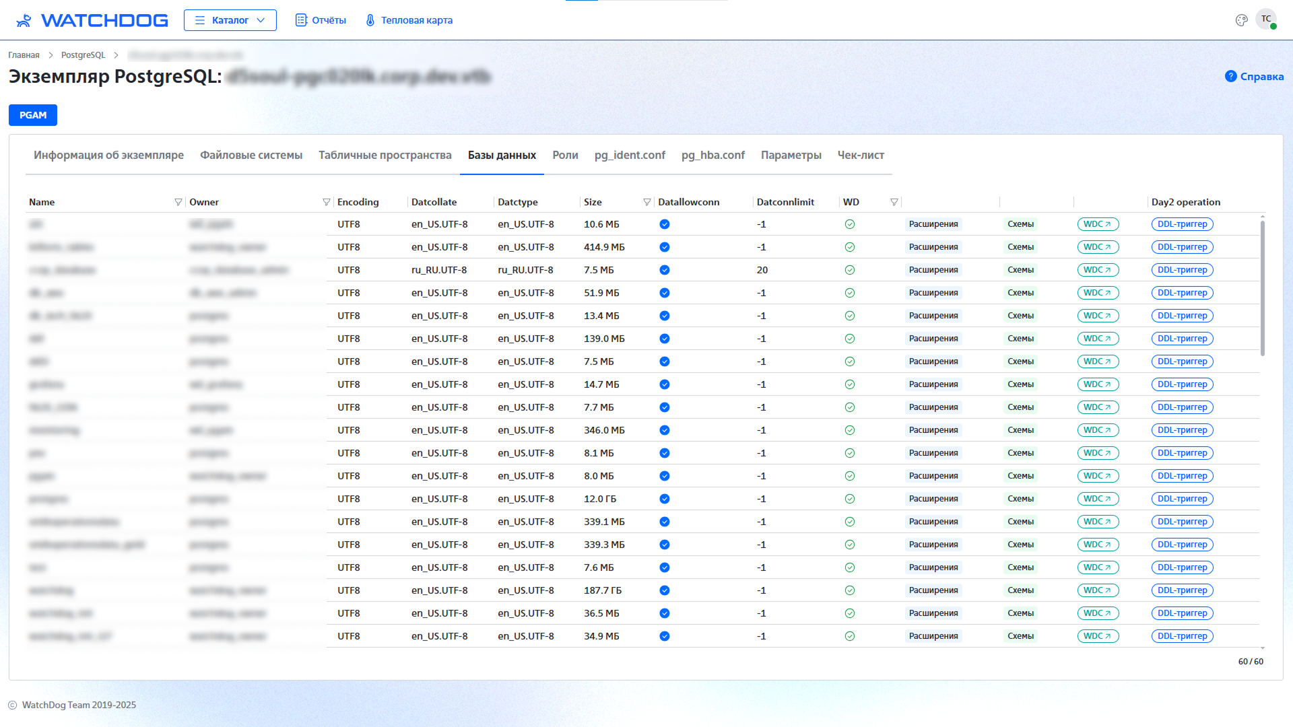The height and width of the screenshot is (727, 1293).
Task: Switch to the pg_hba.conf tab
Action: point(712,155)
